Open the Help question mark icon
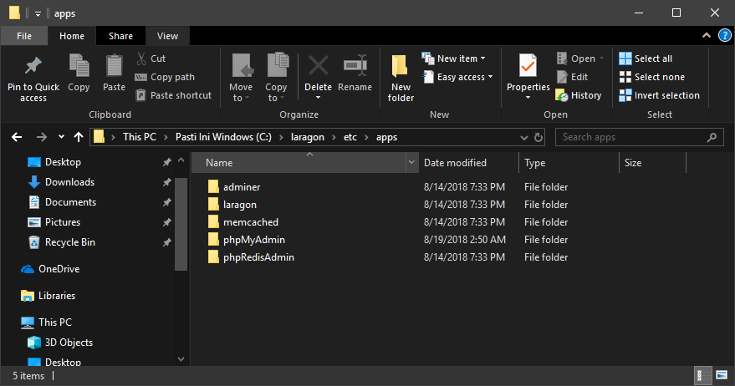Image resolution: width=735 pixels, height=386 pixels. (724, 36)
